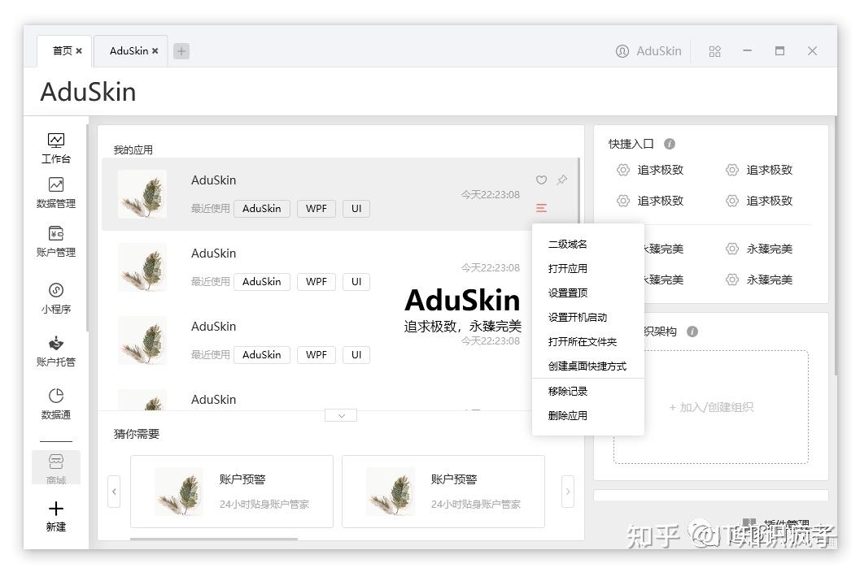Screen dimensions: 860x572
Task: Click the right arrow of 猜你需要 carousel
Action: click(x=567, y=491)
